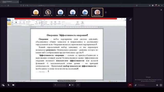Select participant tile Максим М.
This screenshot has height=92, width=164.
36,13
